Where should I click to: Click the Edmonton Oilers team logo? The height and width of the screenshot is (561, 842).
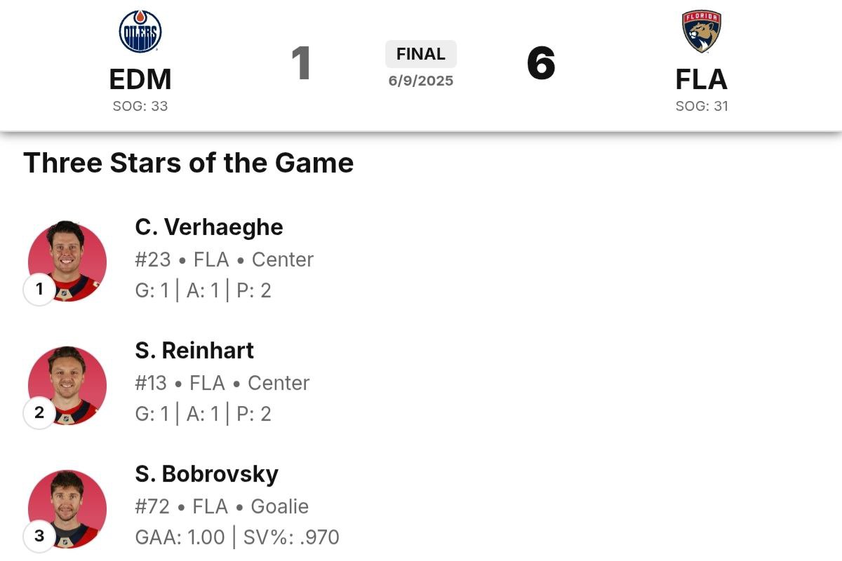140,32
